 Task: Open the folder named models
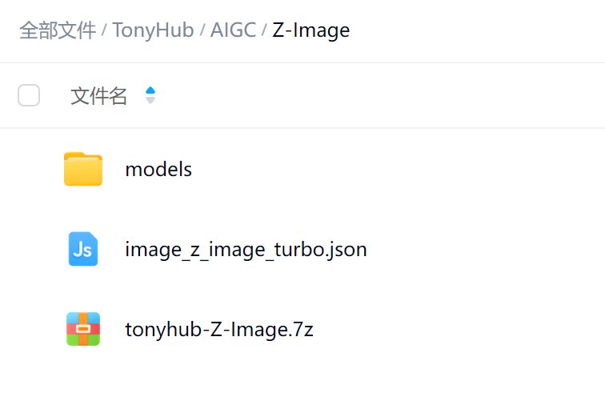pyautogui.click(x=158, y=169)
